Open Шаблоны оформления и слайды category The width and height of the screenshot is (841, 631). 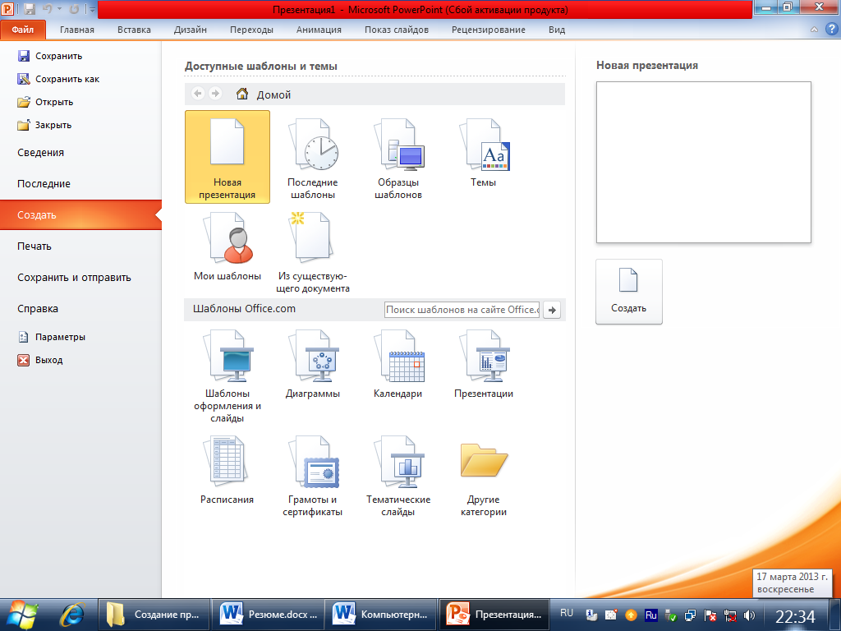tap(227, 375)
